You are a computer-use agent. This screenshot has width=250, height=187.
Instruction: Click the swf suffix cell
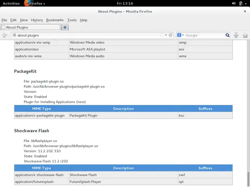tap(205, 175)
